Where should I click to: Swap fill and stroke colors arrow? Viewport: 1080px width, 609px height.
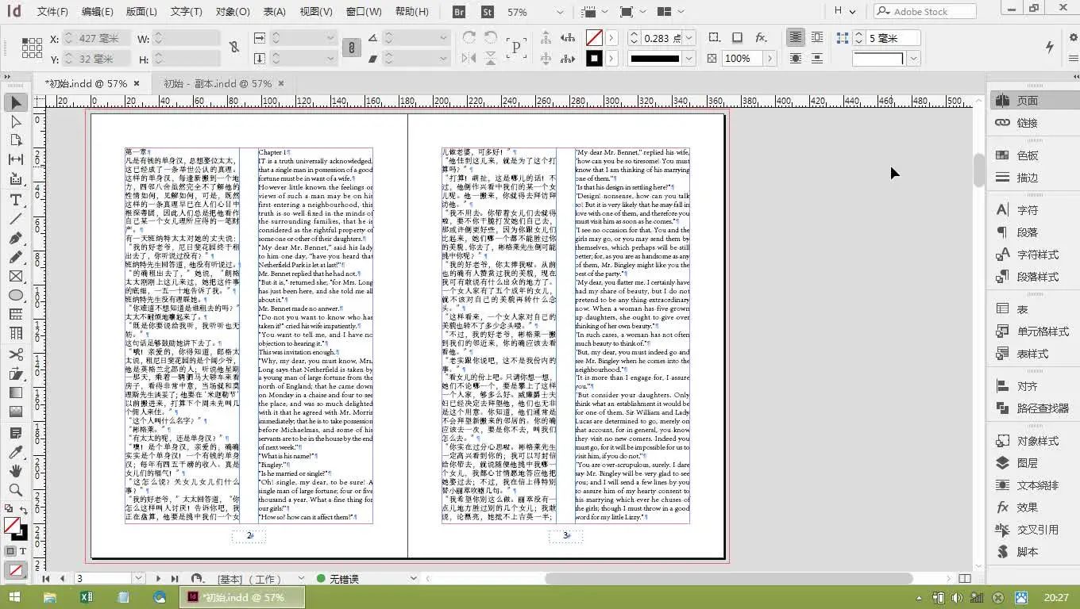pyautogui.click(x=23, y=511)
